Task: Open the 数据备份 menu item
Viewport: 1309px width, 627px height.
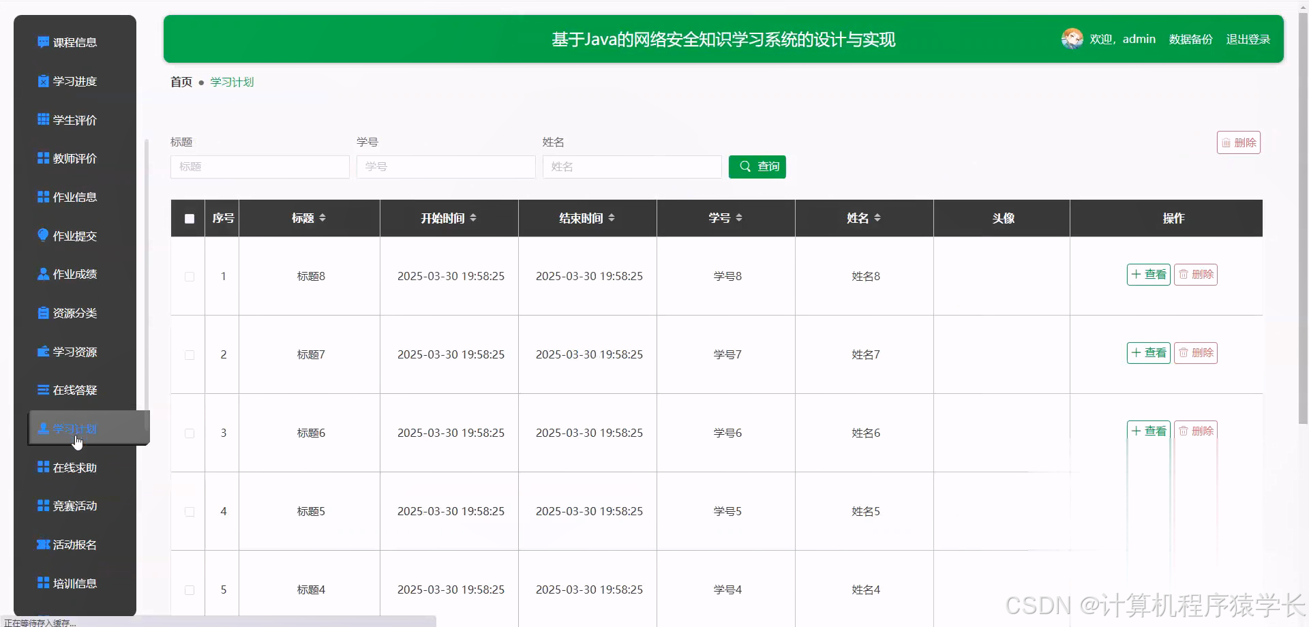Action: (1190, 39)
